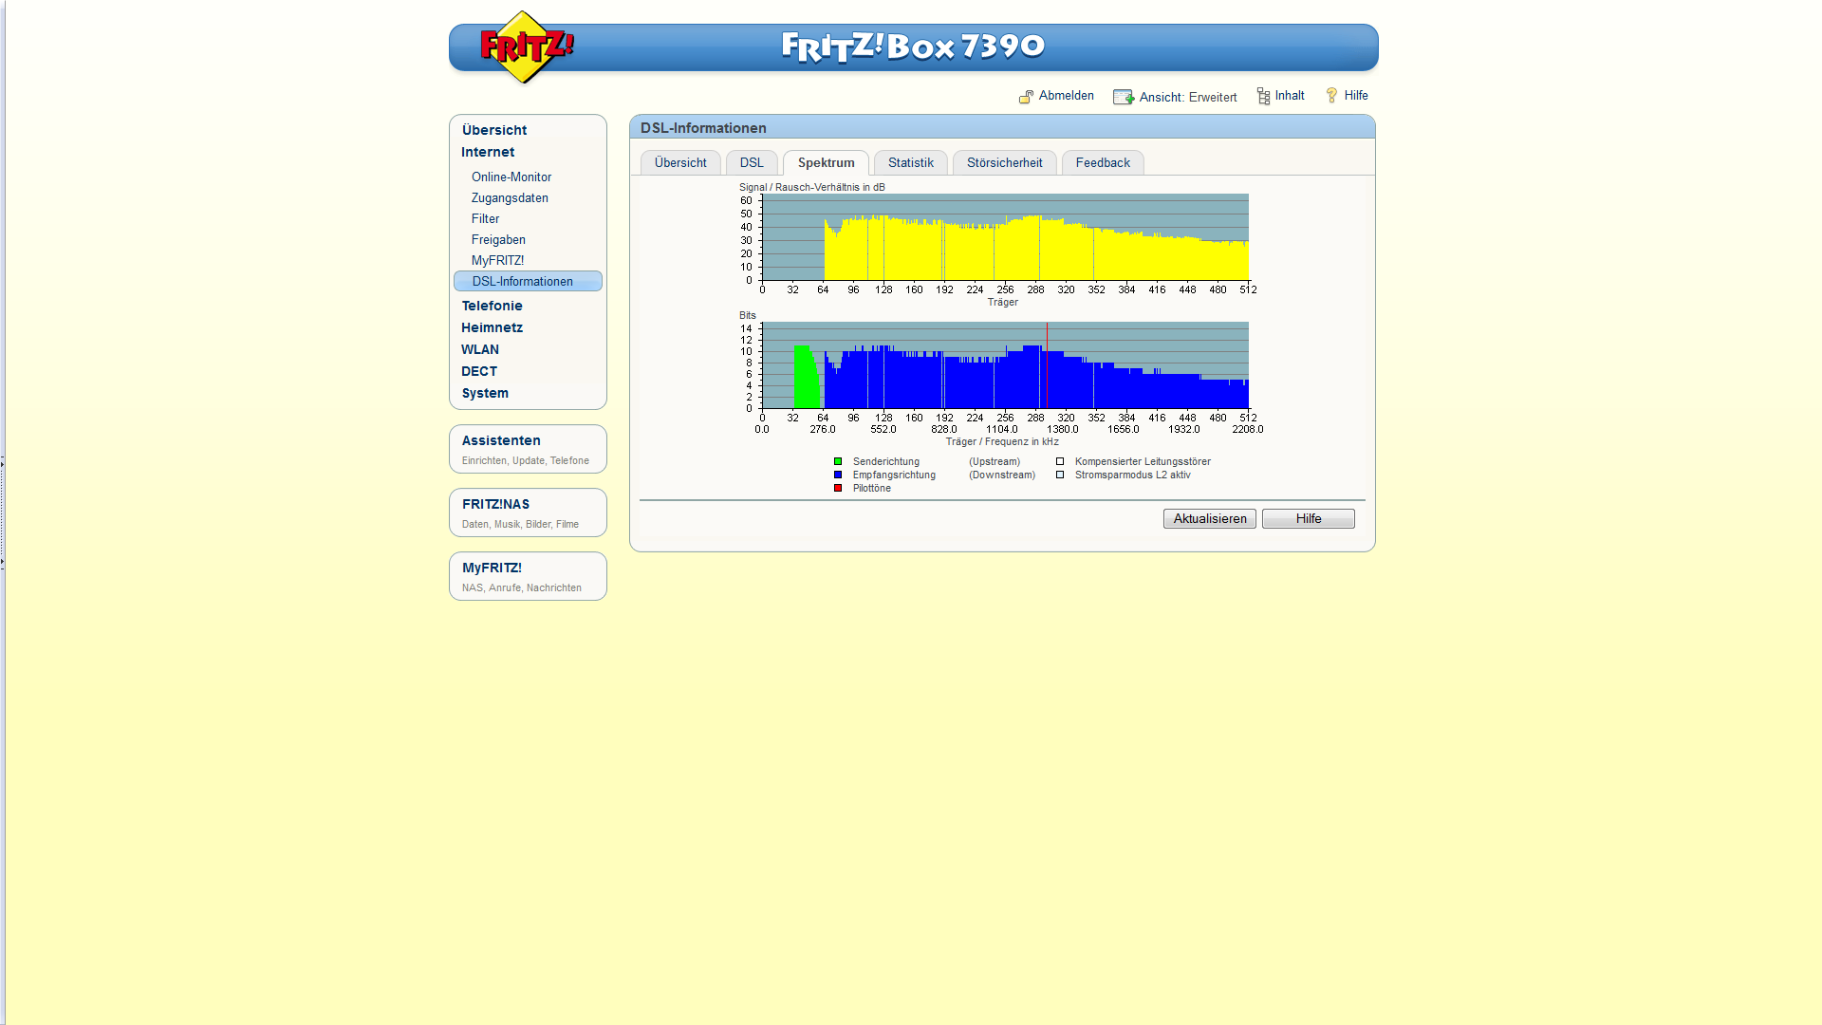Open the Statistik tab
The image size is (1822, 1025).
(x=911, y=163)
